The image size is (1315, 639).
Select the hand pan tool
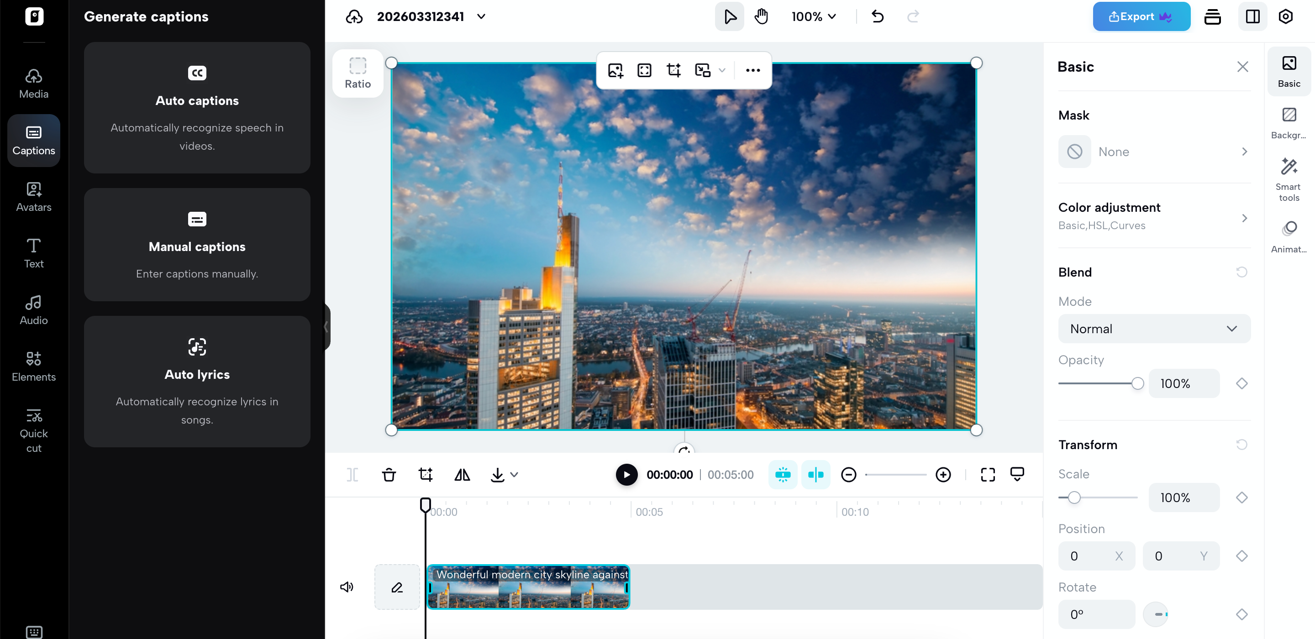click(761, 17)
